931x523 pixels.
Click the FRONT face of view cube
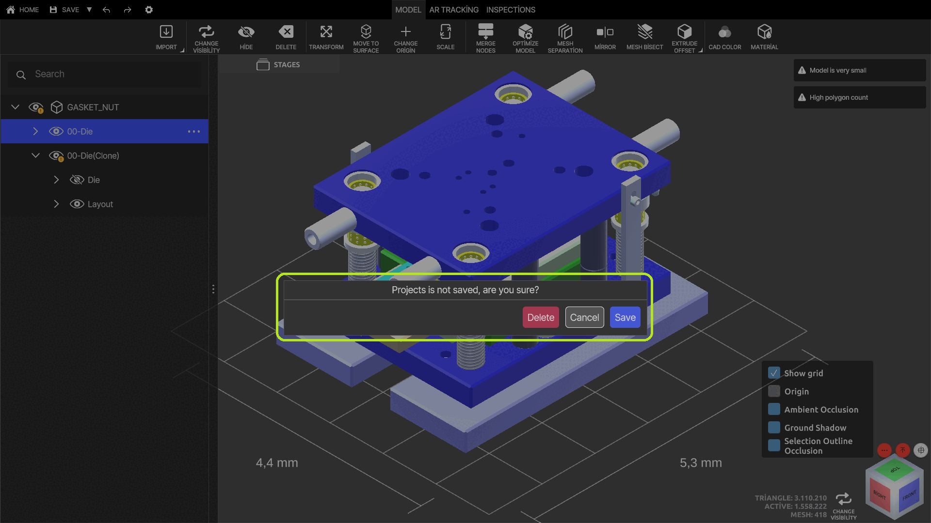point(909,496)
